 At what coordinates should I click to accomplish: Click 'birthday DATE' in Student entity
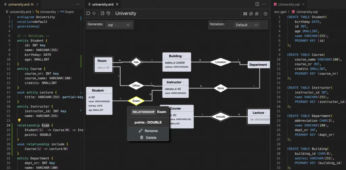pos(96,106)
